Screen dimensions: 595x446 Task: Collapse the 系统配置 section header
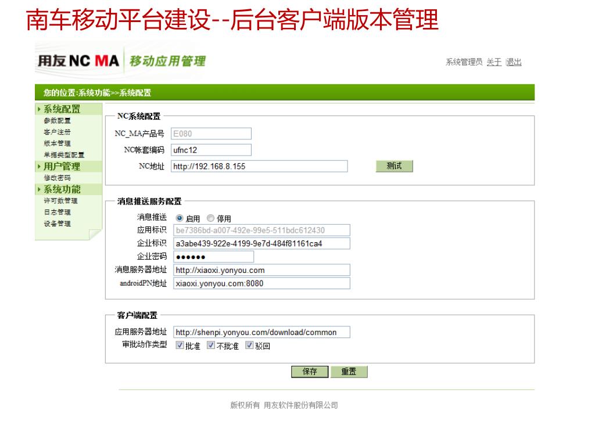69,109
